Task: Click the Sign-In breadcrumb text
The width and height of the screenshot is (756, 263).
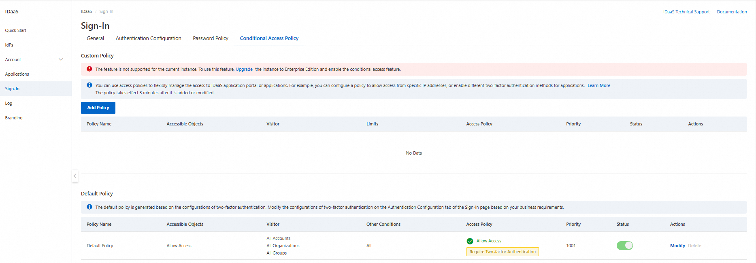Action: pyautogui.click(x=106, y=11)
